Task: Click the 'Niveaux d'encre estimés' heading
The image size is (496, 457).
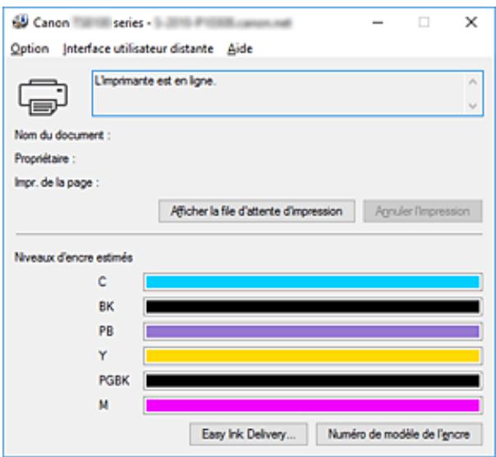Action: [x=73, y=257]
